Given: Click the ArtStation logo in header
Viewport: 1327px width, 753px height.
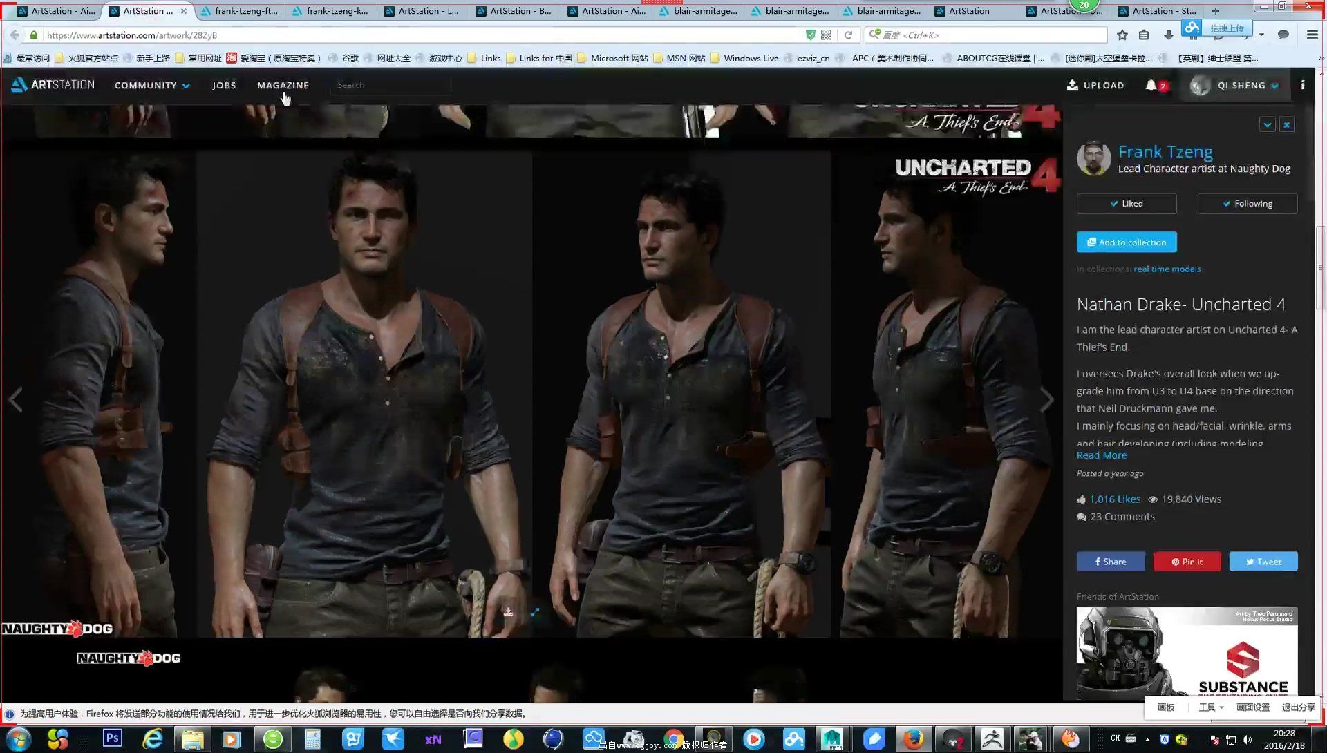Looking at the screenshot, I should click(x=53, y=84).
